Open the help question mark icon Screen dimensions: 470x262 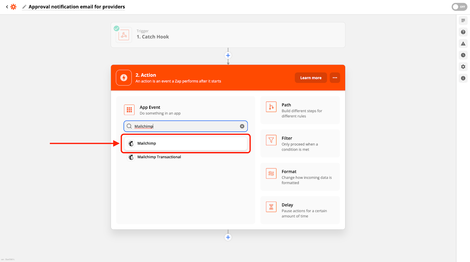(463, 32)
